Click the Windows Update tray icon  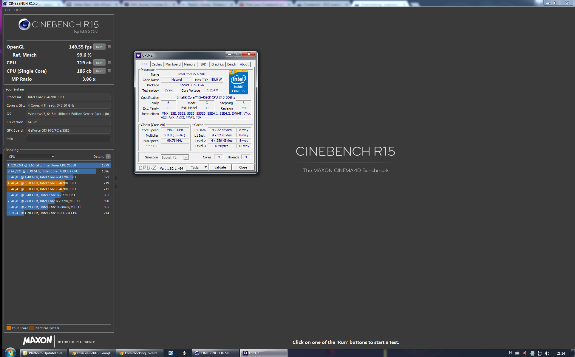coord(532,353)
